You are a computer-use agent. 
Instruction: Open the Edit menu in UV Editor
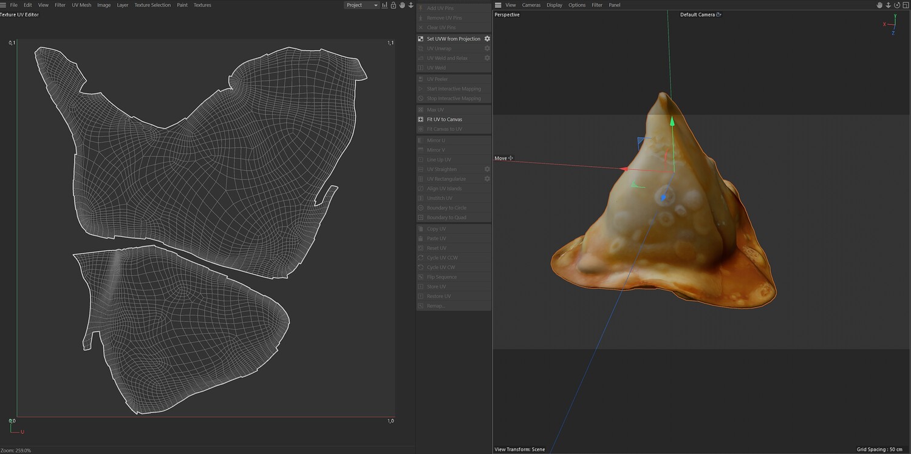[28, 5]
